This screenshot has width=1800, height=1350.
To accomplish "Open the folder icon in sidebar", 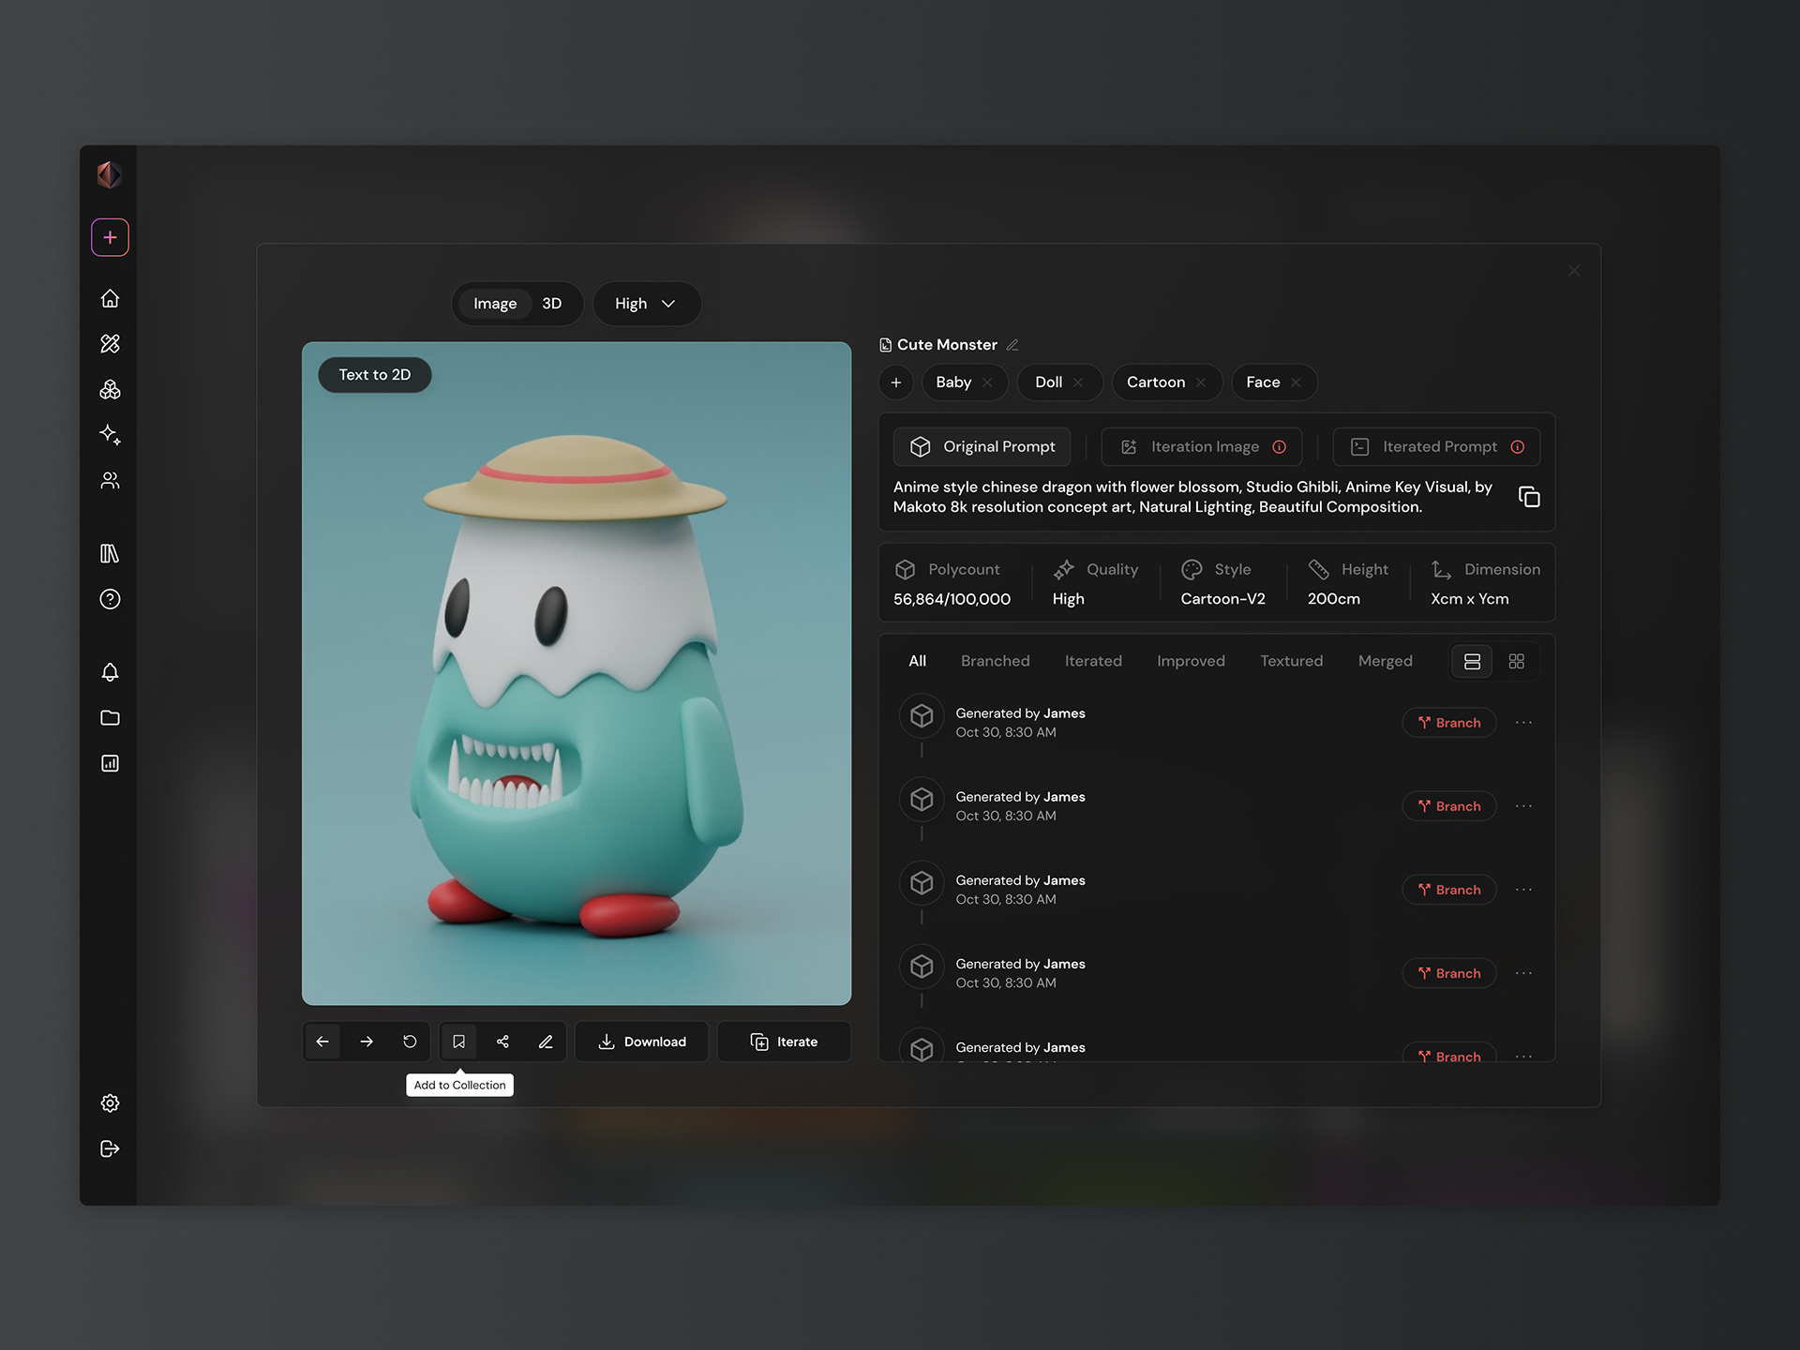I will pyautogui.click(x=110, y=718).
